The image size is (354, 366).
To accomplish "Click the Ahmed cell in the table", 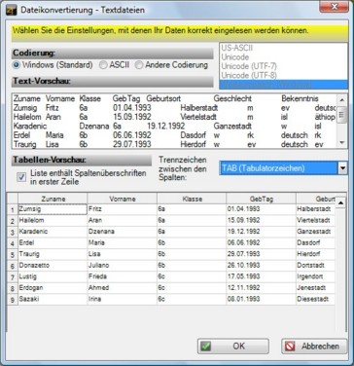I will click(123, 288).
